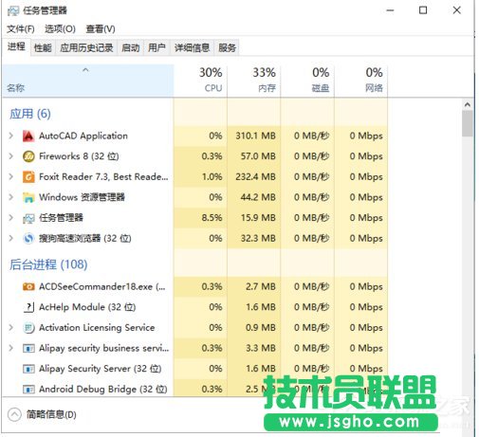Expand the Foxit Reader row

tap(11, 176)
